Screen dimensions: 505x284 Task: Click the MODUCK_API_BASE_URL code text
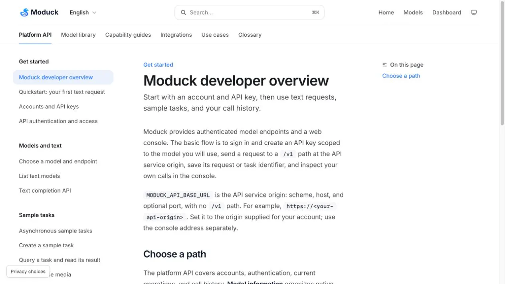click(178, 195)
